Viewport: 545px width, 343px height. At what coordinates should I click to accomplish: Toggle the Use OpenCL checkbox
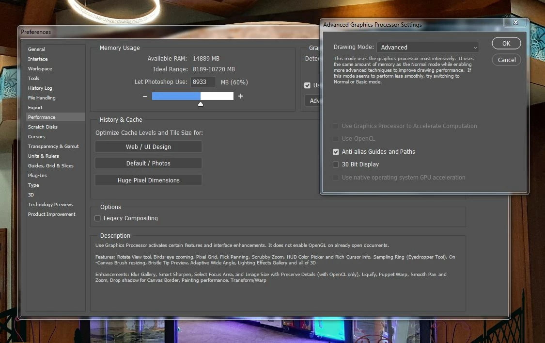(336, 139)
